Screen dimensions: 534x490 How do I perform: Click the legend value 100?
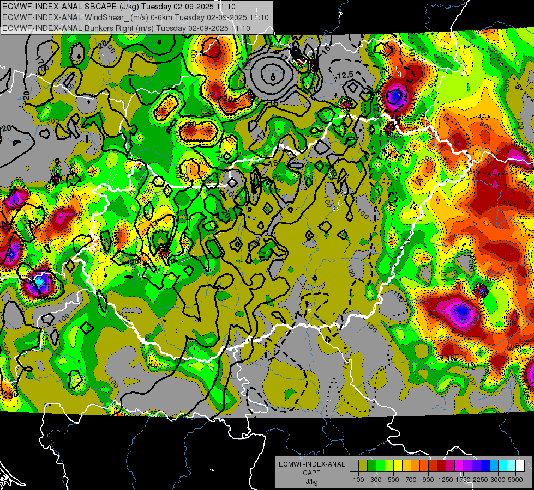point(358,480)
